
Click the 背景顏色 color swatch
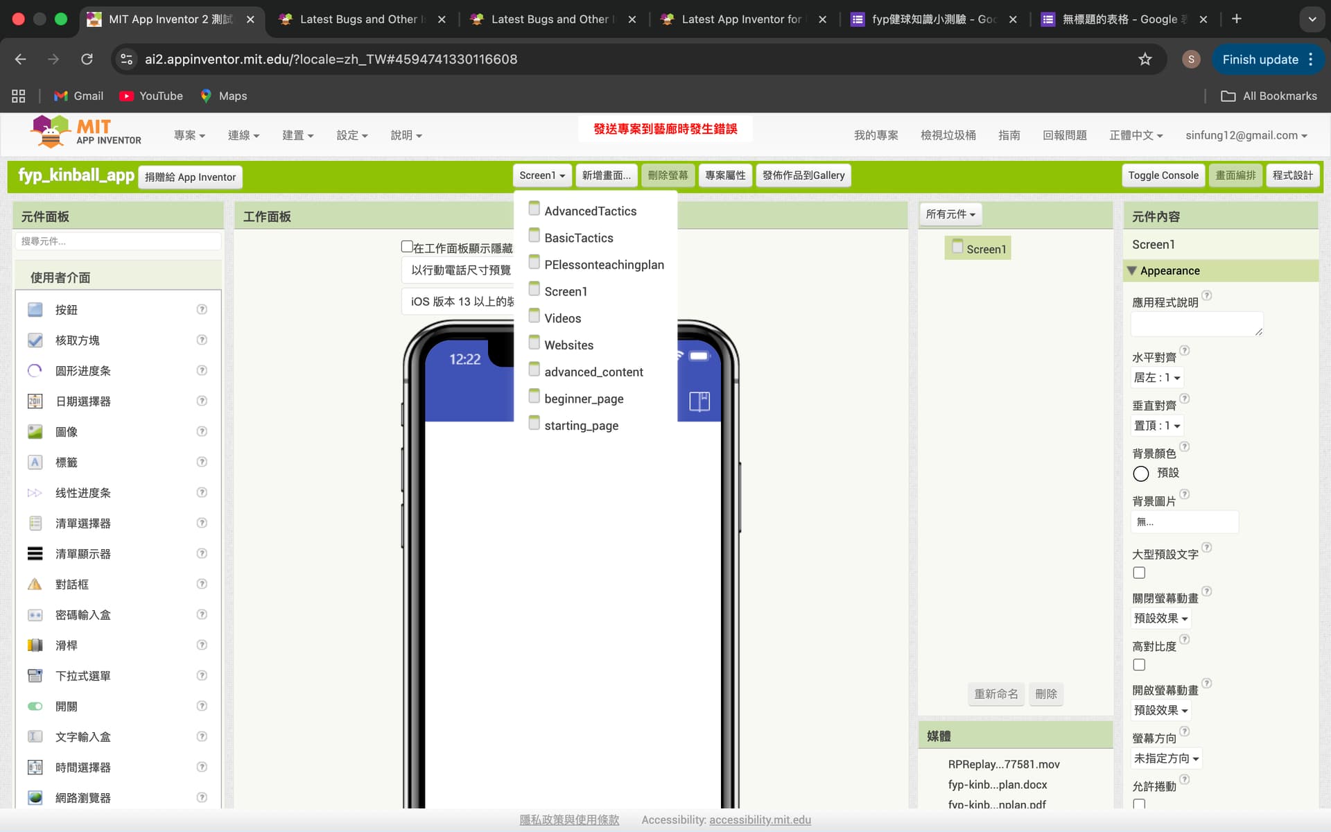click(1140, 474)
